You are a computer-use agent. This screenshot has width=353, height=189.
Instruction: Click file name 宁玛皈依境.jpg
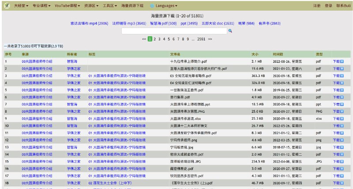pos(182,147)
